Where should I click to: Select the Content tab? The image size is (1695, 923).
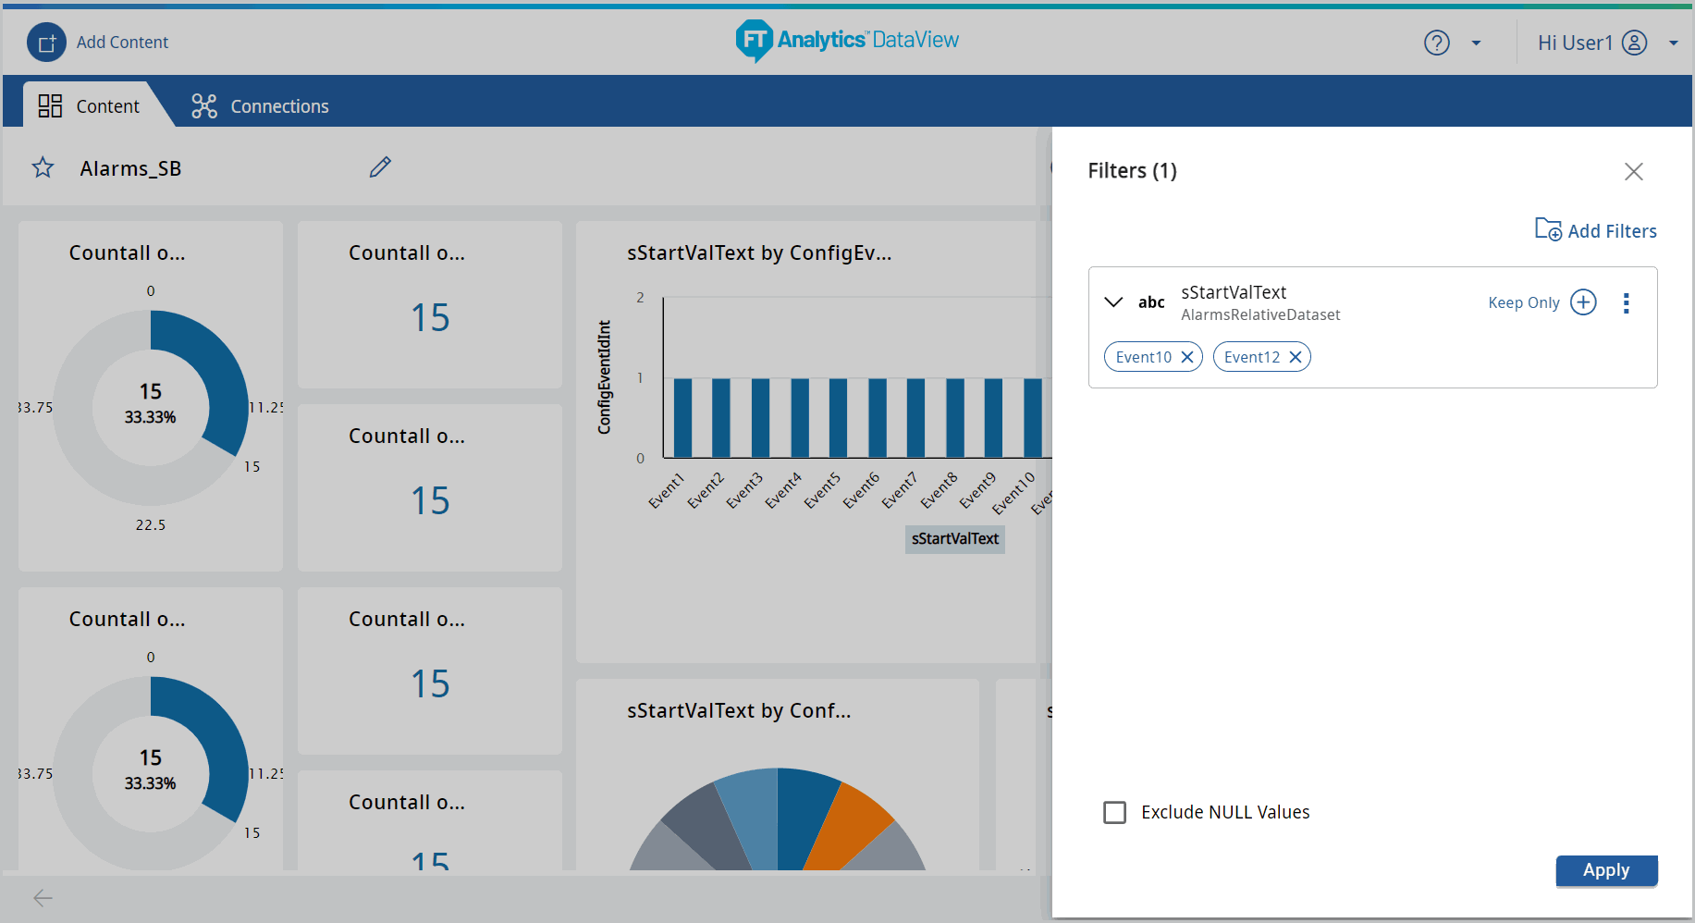pyautogui.click(x=89, y=106)
